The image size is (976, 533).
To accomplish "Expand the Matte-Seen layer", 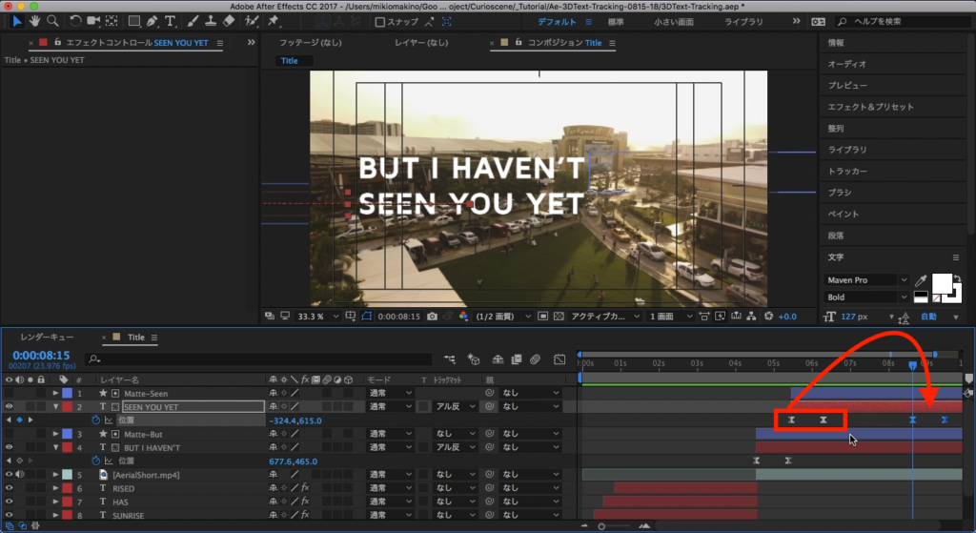I will click(x=55, y=394).
